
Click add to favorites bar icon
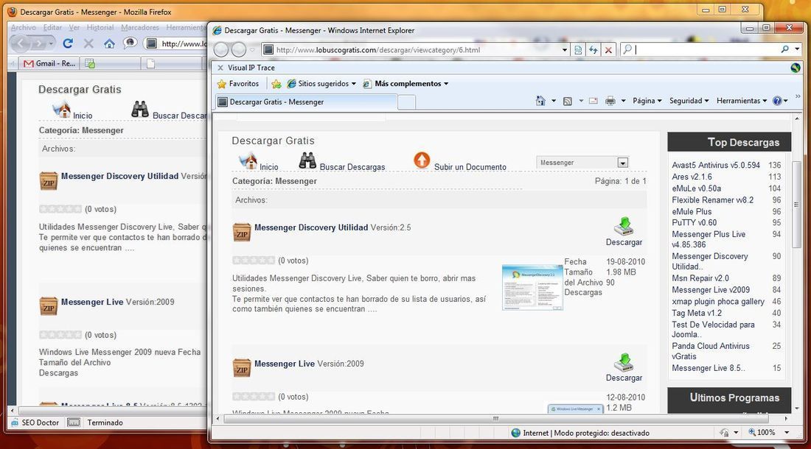click(276, 84)
